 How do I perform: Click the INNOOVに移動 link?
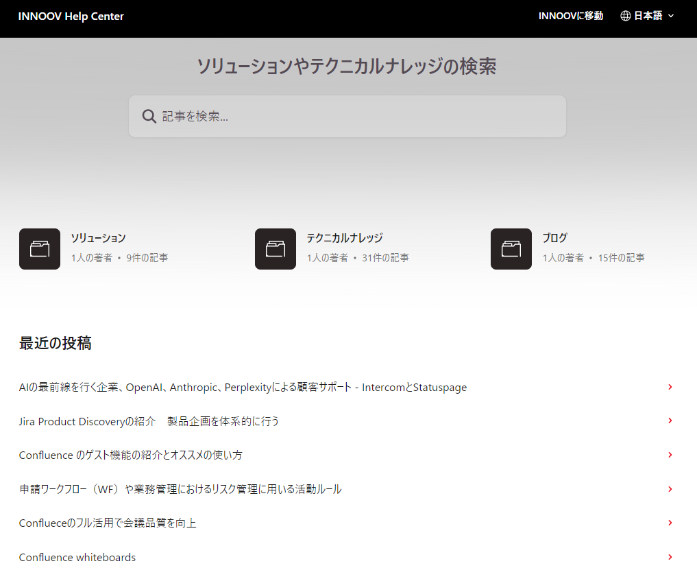[571, 15]
